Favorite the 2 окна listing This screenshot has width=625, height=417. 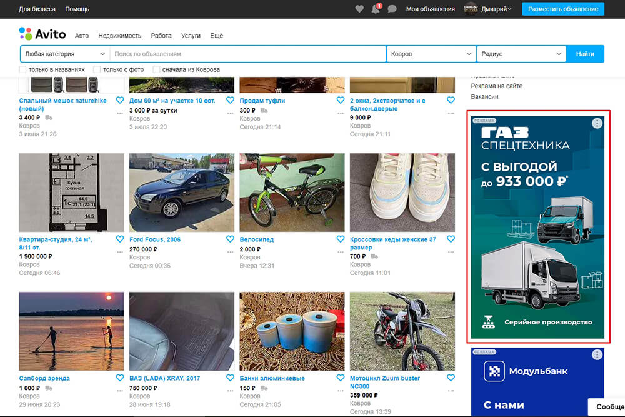point(451,100)
